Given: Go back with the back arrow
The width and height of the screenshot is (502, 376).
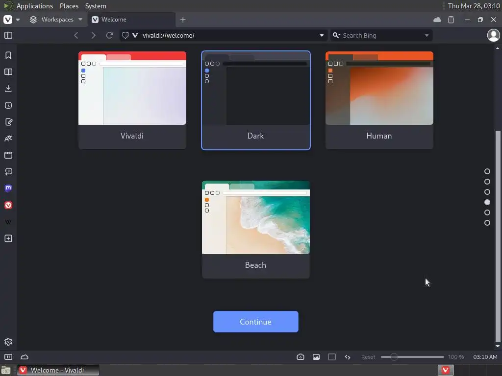Looking at the screenshot, I should coord(76,35).
